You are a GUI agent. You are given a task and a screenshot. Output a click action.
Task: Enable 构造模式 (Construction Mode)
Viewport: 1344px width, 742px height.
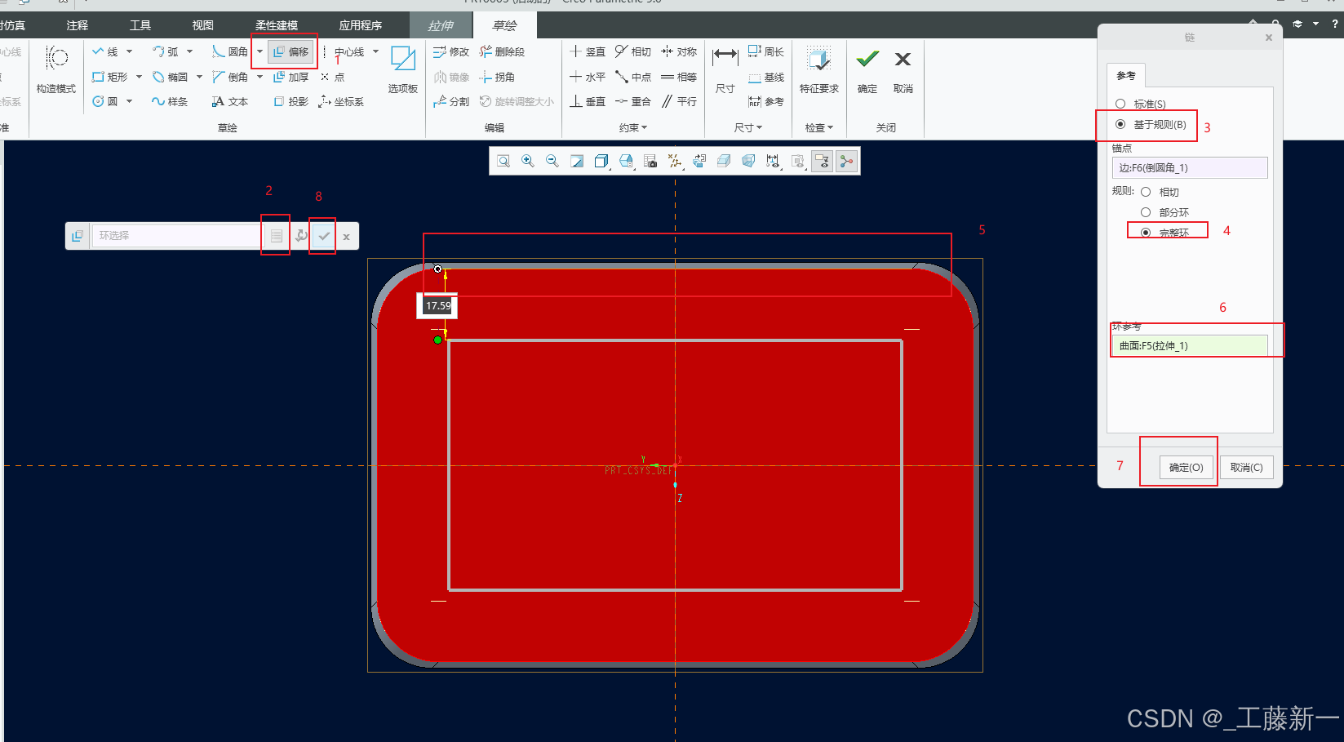tap(56, 69)
